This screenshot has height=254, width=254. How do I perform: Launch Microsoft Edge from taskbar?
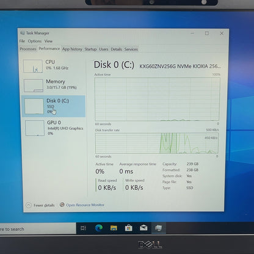click(99, 228)
